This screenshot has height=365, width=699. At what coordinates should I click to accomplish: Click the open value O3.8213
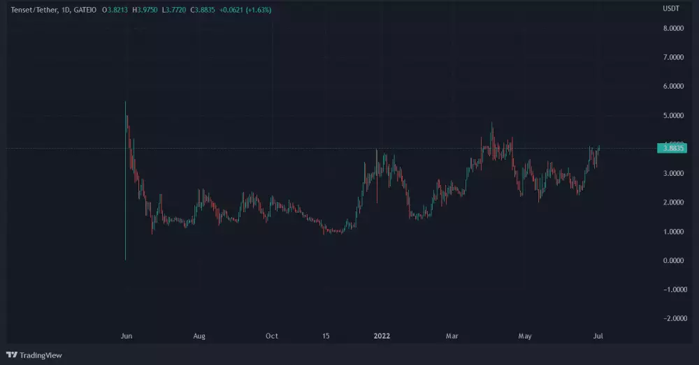115,10
